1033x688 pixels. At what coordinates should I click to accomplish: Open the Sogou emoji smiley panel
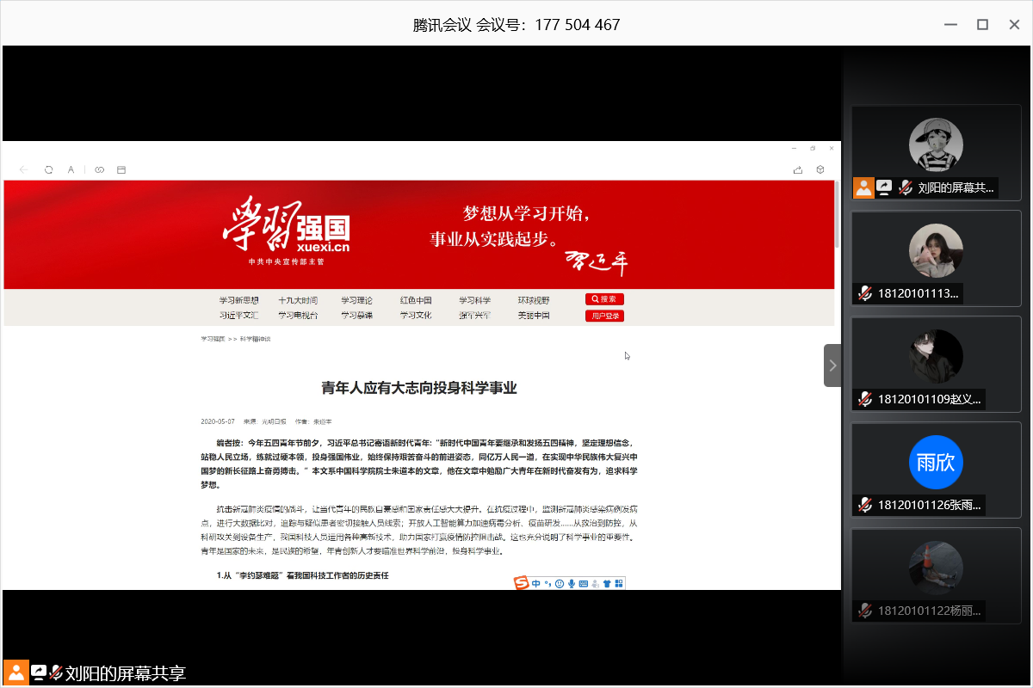(x=560, y=584)
